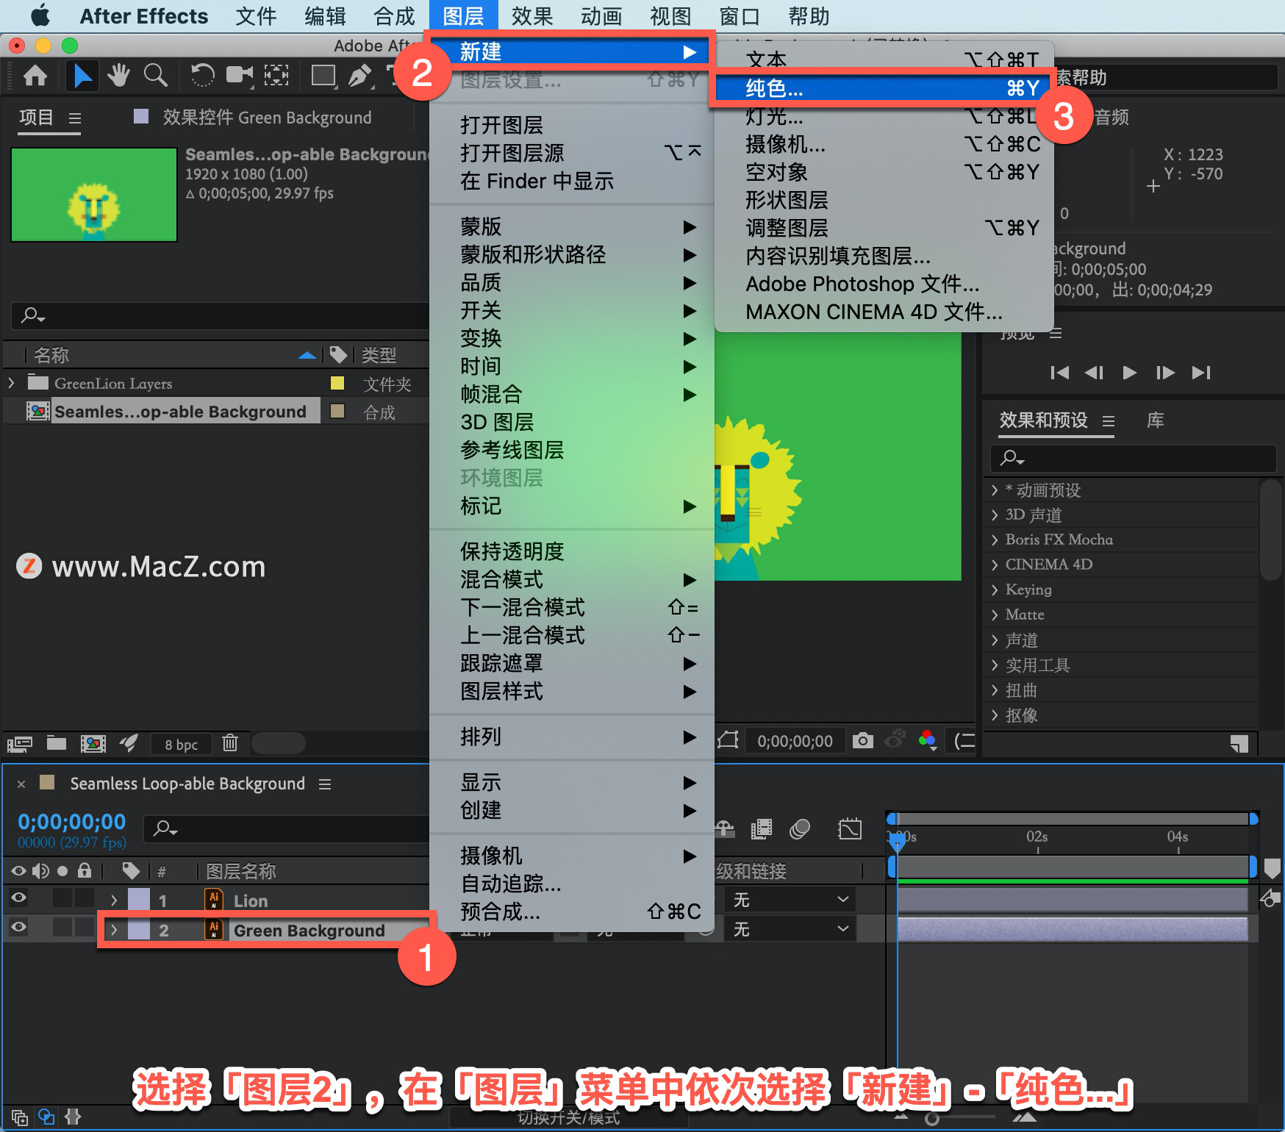
Task: Click the new bin icon in Effects panel
Action: tap(1239, 744)
